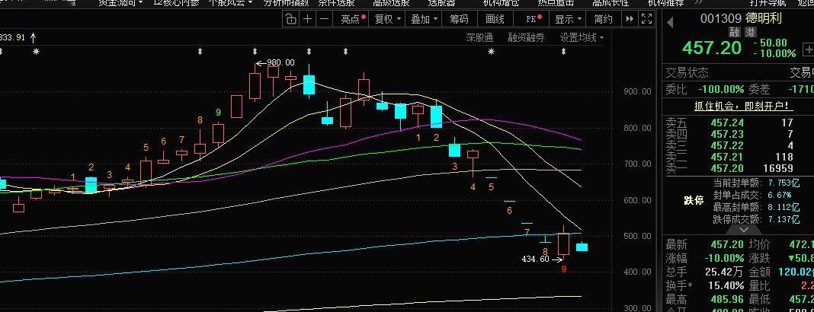Image resolution: width=814 pixels, height=312 pixels.
Task: Zoom in chart with plus icon
Action: (308, 19)
